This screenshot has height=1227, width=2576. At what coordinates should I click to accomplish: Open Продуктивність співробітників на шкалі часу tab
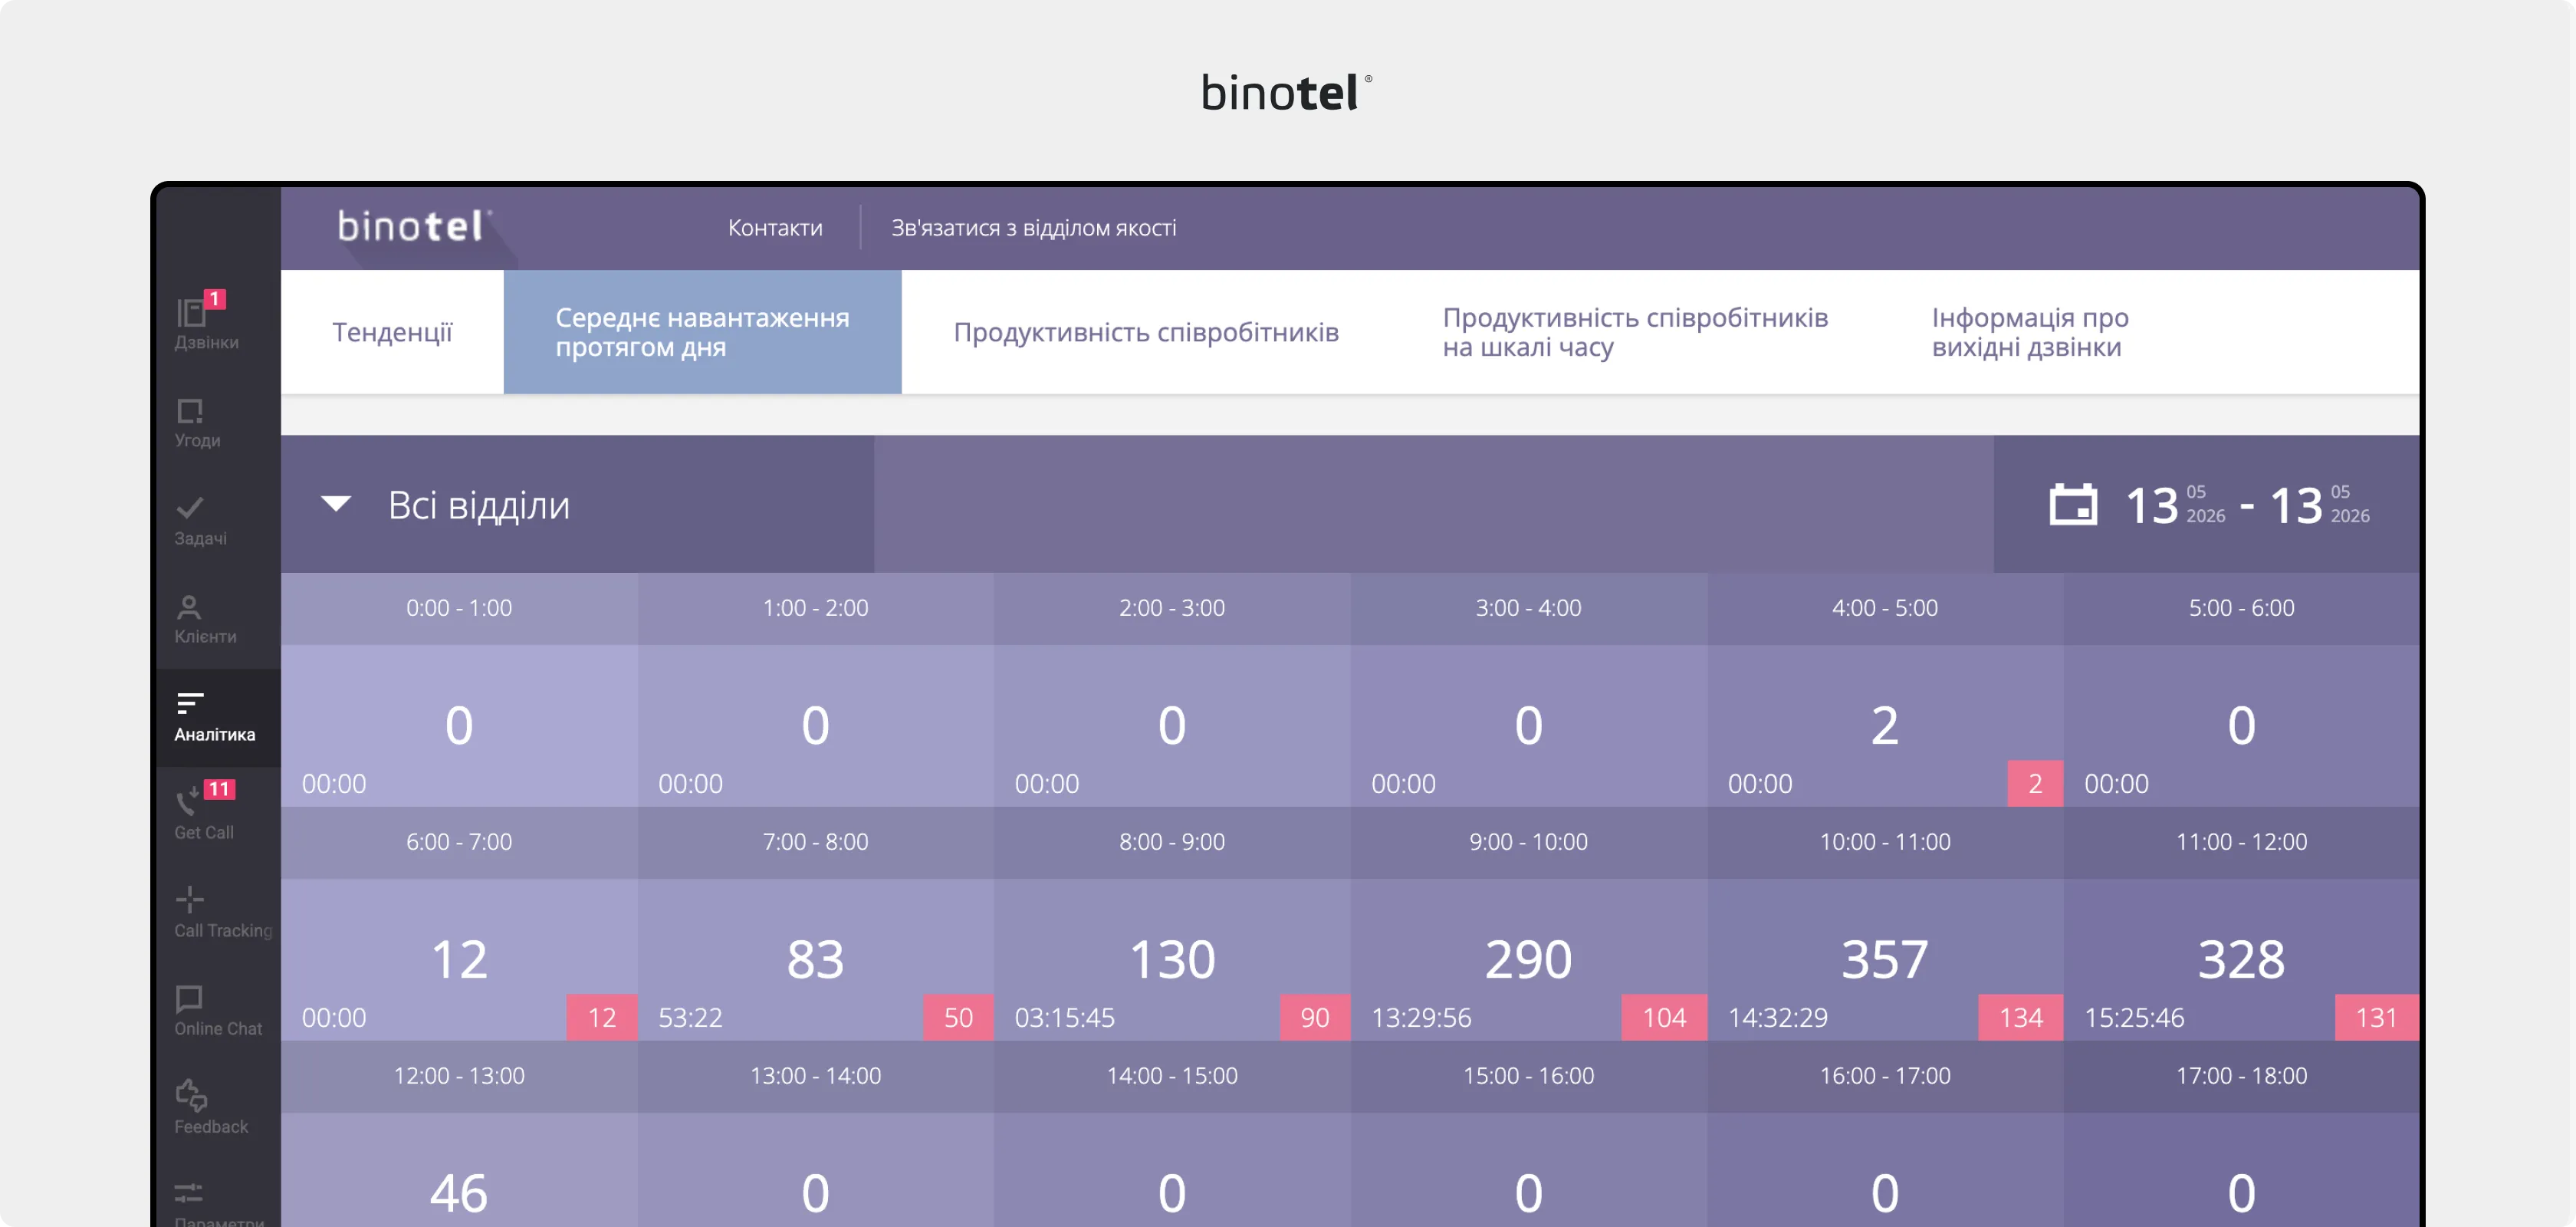pos(1634,332)
